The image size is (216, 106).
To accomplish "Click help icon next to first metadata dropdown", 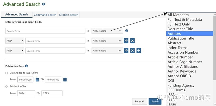I will (x=127, y=31).
